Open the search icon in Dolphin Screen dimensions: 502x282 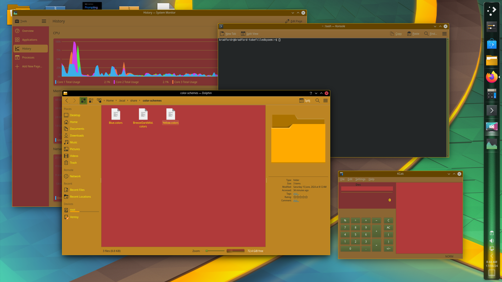click(318, 101)
